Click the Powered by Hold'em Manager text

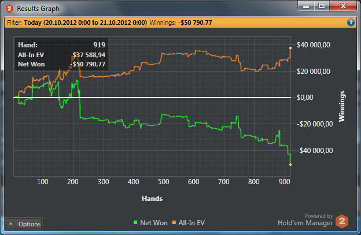point(305,219)
